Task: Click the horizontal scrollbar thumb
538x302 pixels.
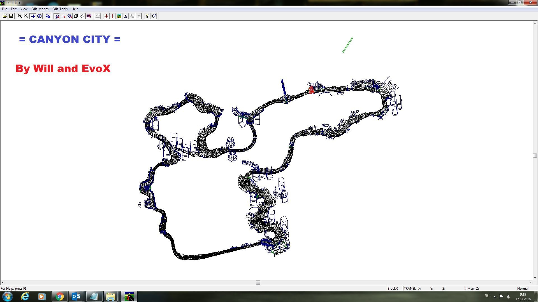Action: click(258, 283)
